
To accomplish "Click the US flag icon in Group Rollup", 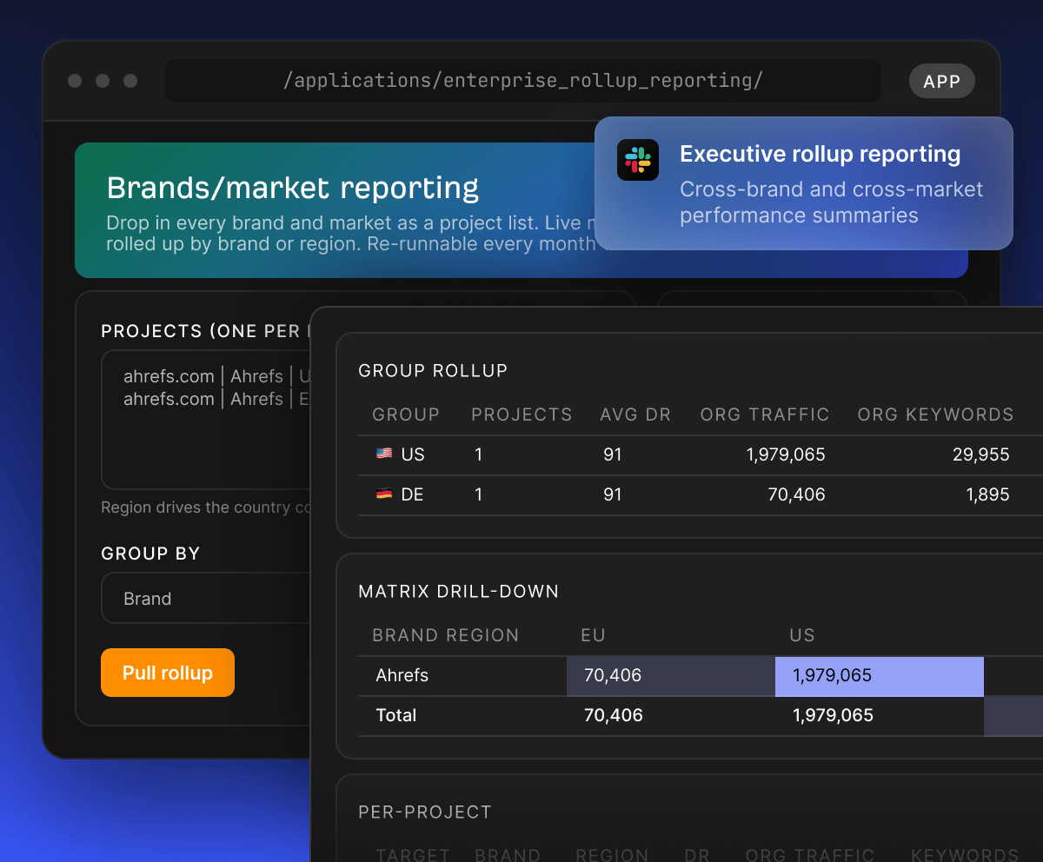I will (384, 454).
